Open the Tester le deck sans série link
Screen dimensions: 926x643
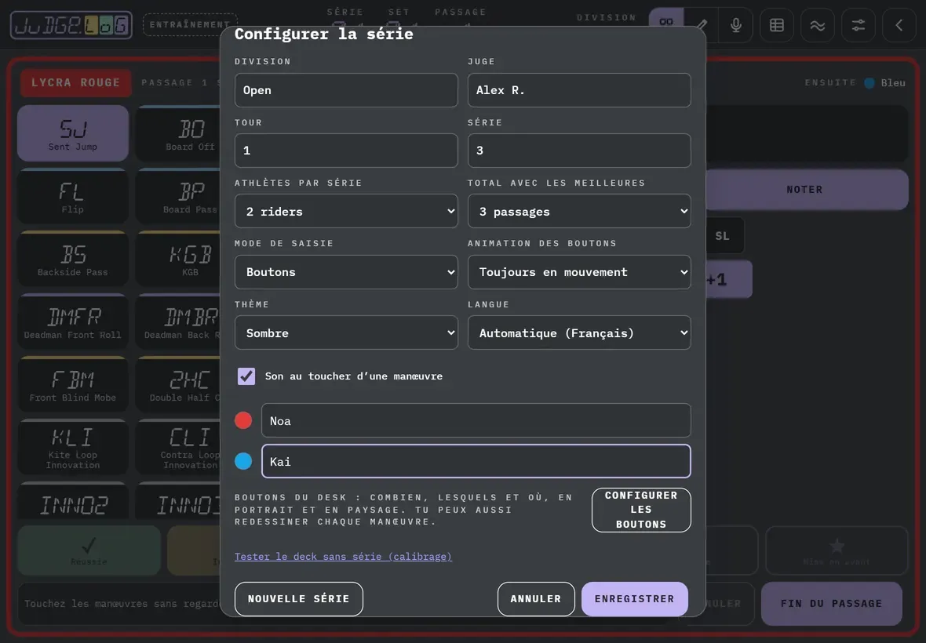click(343, 556)
